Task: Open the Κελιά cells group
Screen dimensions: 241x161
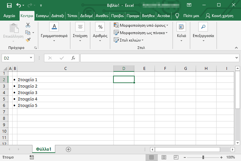Action: click(x=181, y=32)
